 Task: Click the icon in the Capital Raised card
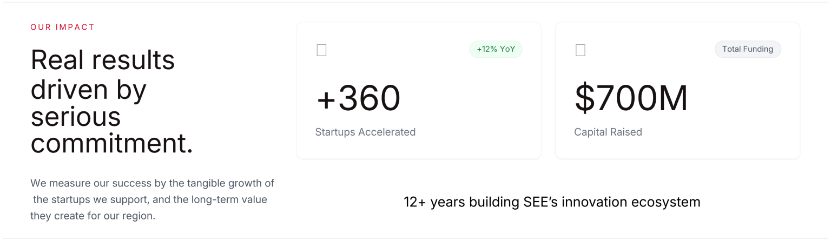tap(581, 50)
